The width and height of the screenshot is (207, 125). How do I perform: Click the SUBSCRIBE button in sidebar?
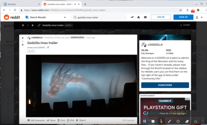pyautogui.click(x=165, y=85)
